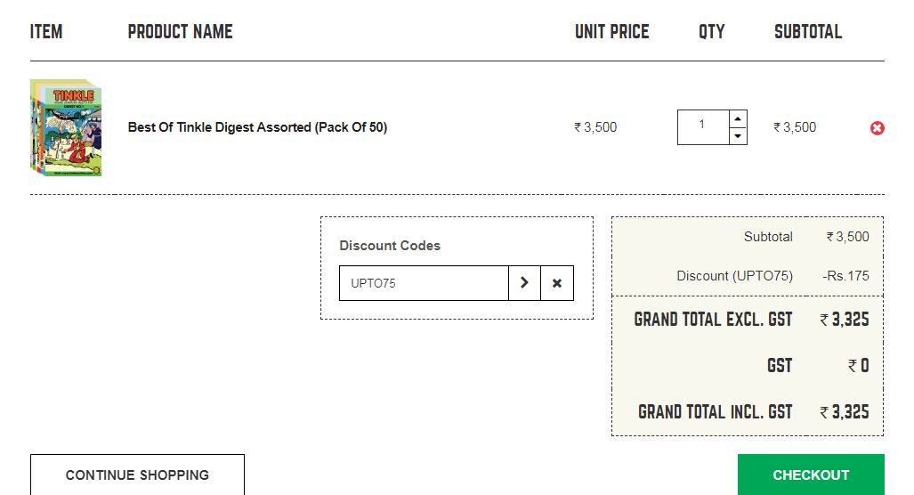The image size is (914, 495).
Task: Clear the UPTO75 discount code
Action: pos(557,283)
